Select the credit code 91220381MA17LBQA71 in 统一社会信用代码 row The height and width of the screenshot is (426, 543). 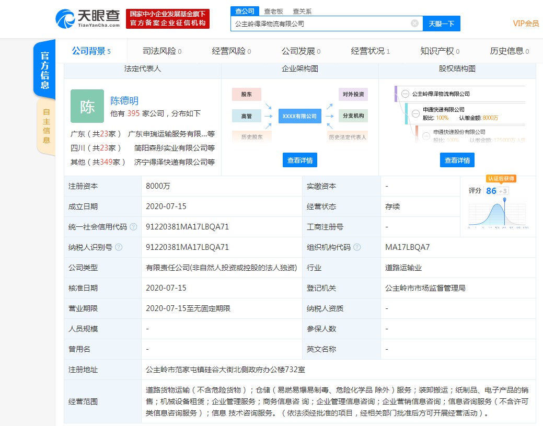point(187,227)
